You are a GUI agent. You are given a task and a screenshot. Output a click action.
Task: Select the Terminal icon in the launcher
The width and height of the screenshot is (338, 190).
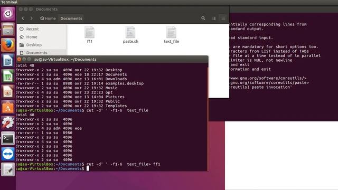coord(8,138)
